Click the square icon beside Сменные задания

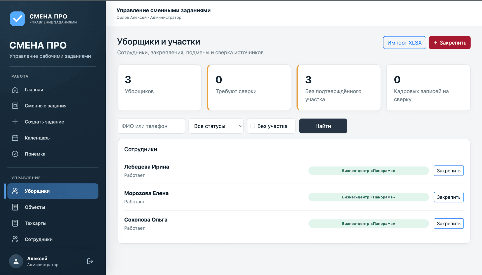(x=15, y=106)
